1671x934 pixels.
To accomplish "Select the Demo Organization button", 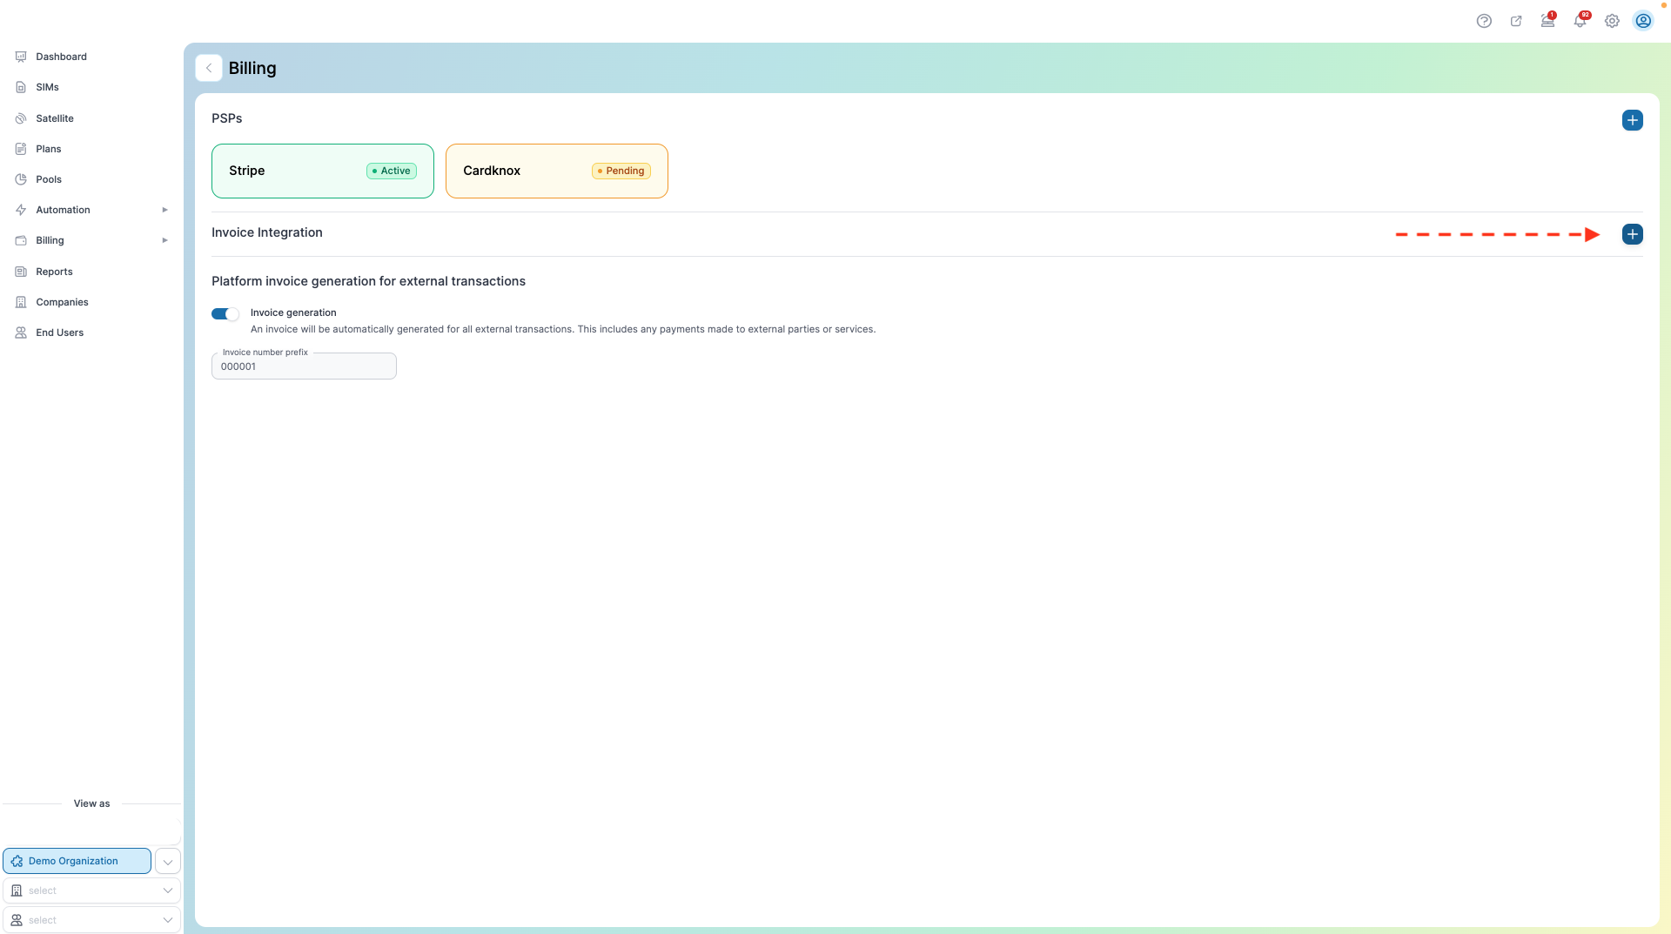I will 77,861.
